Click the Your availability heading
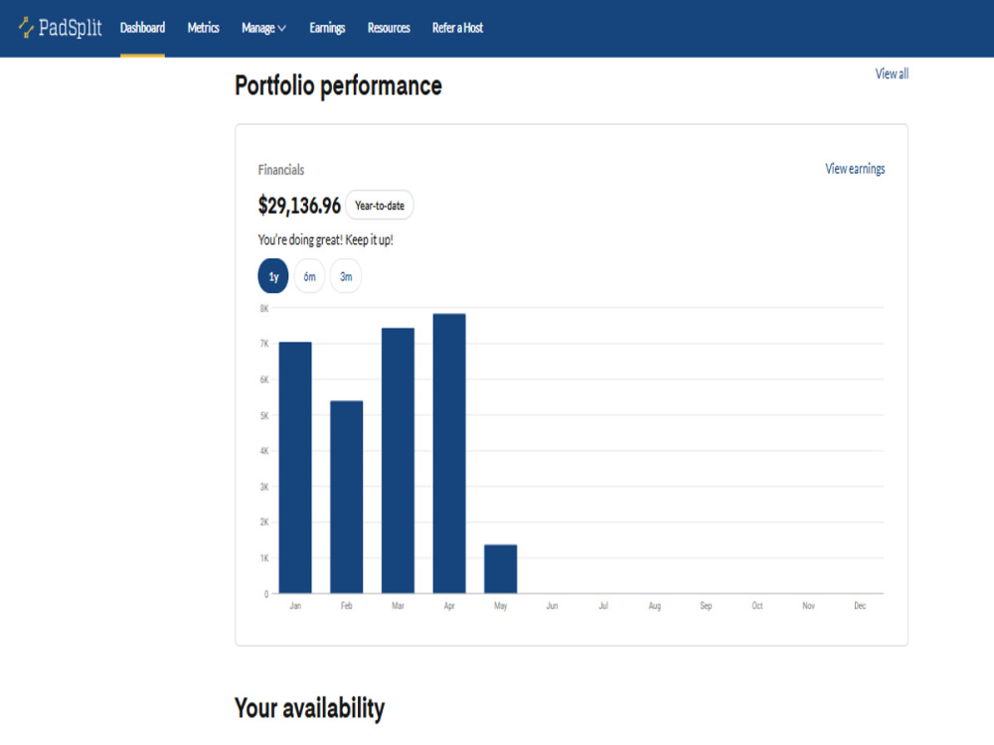The image size is (994, 745). [x=309, y=708]
